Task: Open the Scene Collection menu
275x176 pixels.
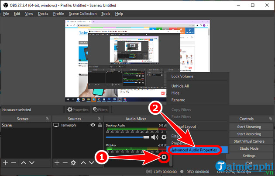Action: tap(82, 14)
